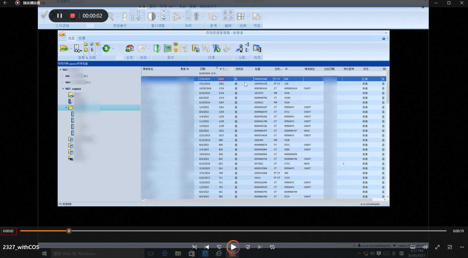
Task: Click the 关闭 close window icon in ribbon
Action: pyautogui.click(x=257, y=48)
